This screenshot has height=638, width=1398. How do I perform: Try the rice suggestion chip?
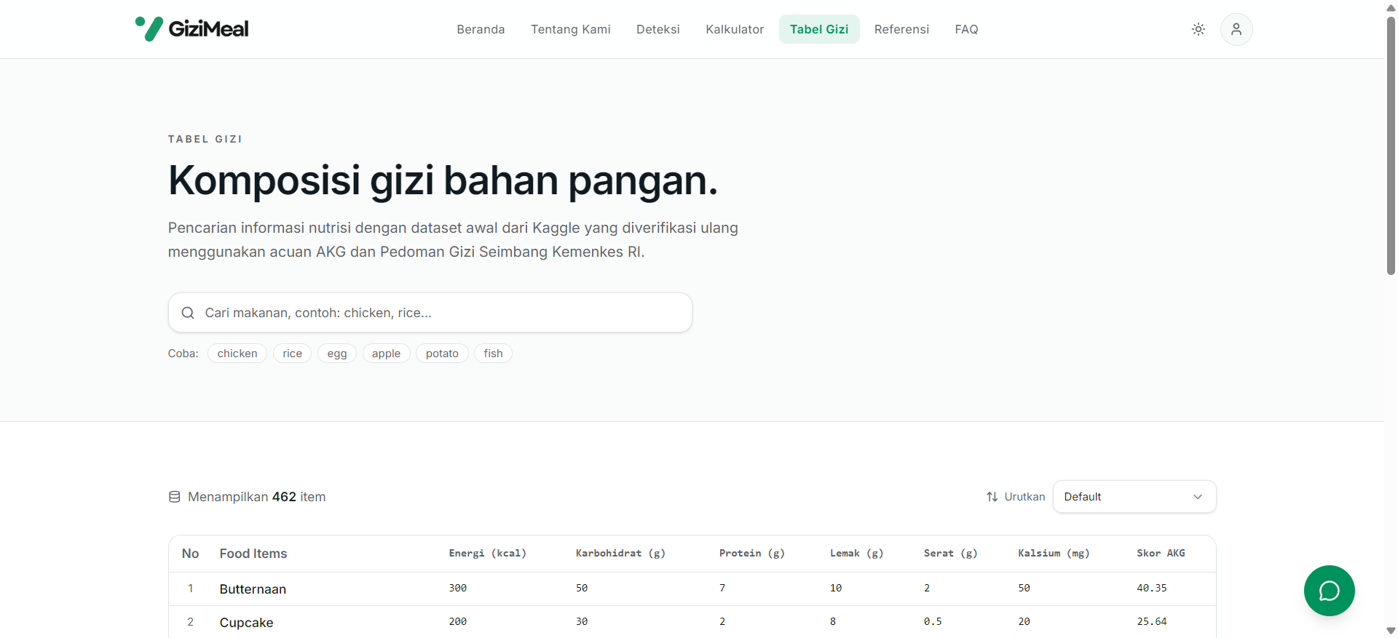point(292,354)
